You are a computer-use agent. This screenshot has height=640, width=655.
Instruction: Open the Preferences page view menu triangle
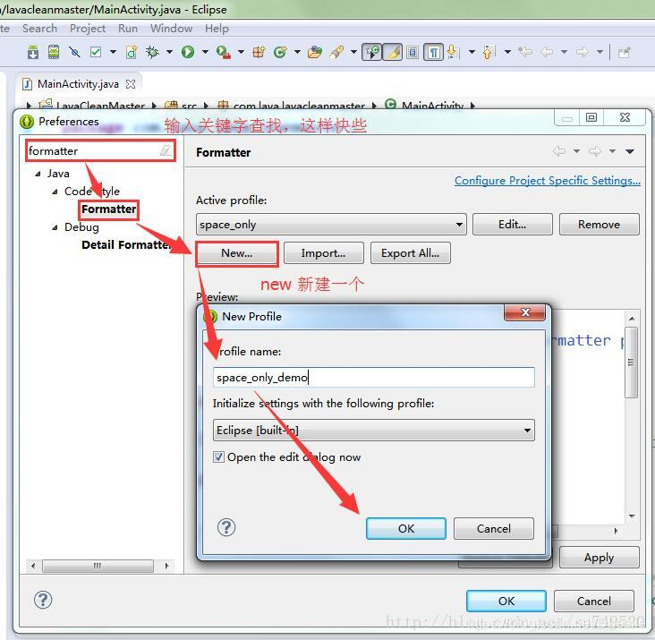point(630,151)
